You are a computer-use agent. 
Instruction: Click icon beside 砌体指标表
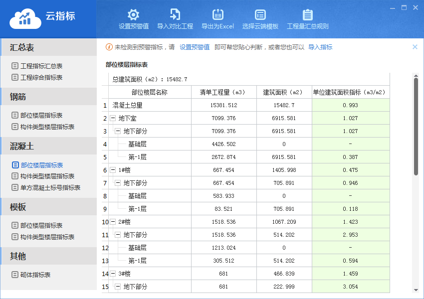pos(15,275)
